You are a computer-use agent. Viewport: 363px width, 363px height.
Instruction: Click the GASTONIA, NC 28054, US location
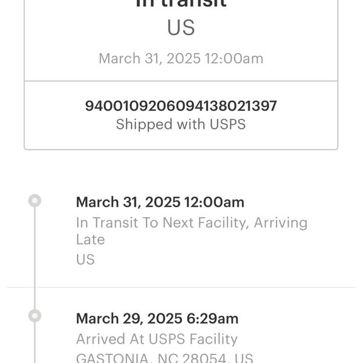(165, 358)
